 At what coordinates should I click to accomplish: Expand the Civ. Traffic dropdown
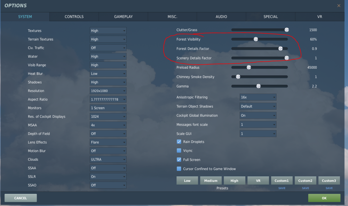(108, 48)
